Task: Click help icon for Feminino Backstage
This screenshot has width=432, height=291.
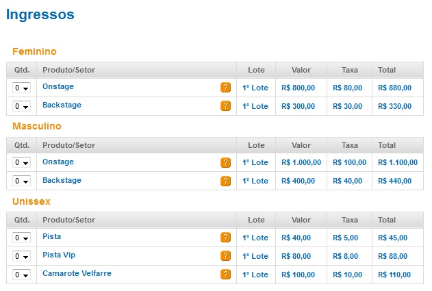Action: (x=225, y=106)
